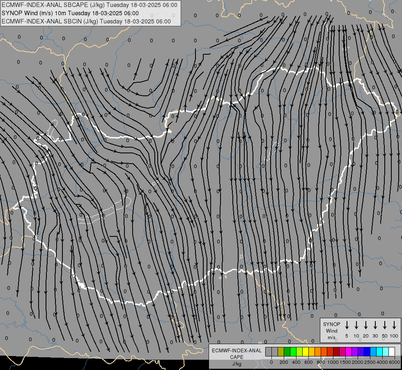Click the wind arrow labeled 50 m/s
This screenshot has width=402, height=370.
click(385, 325)
